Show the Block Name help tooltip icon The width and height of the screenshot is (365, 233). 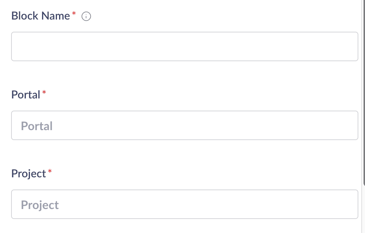click(86, 17)
